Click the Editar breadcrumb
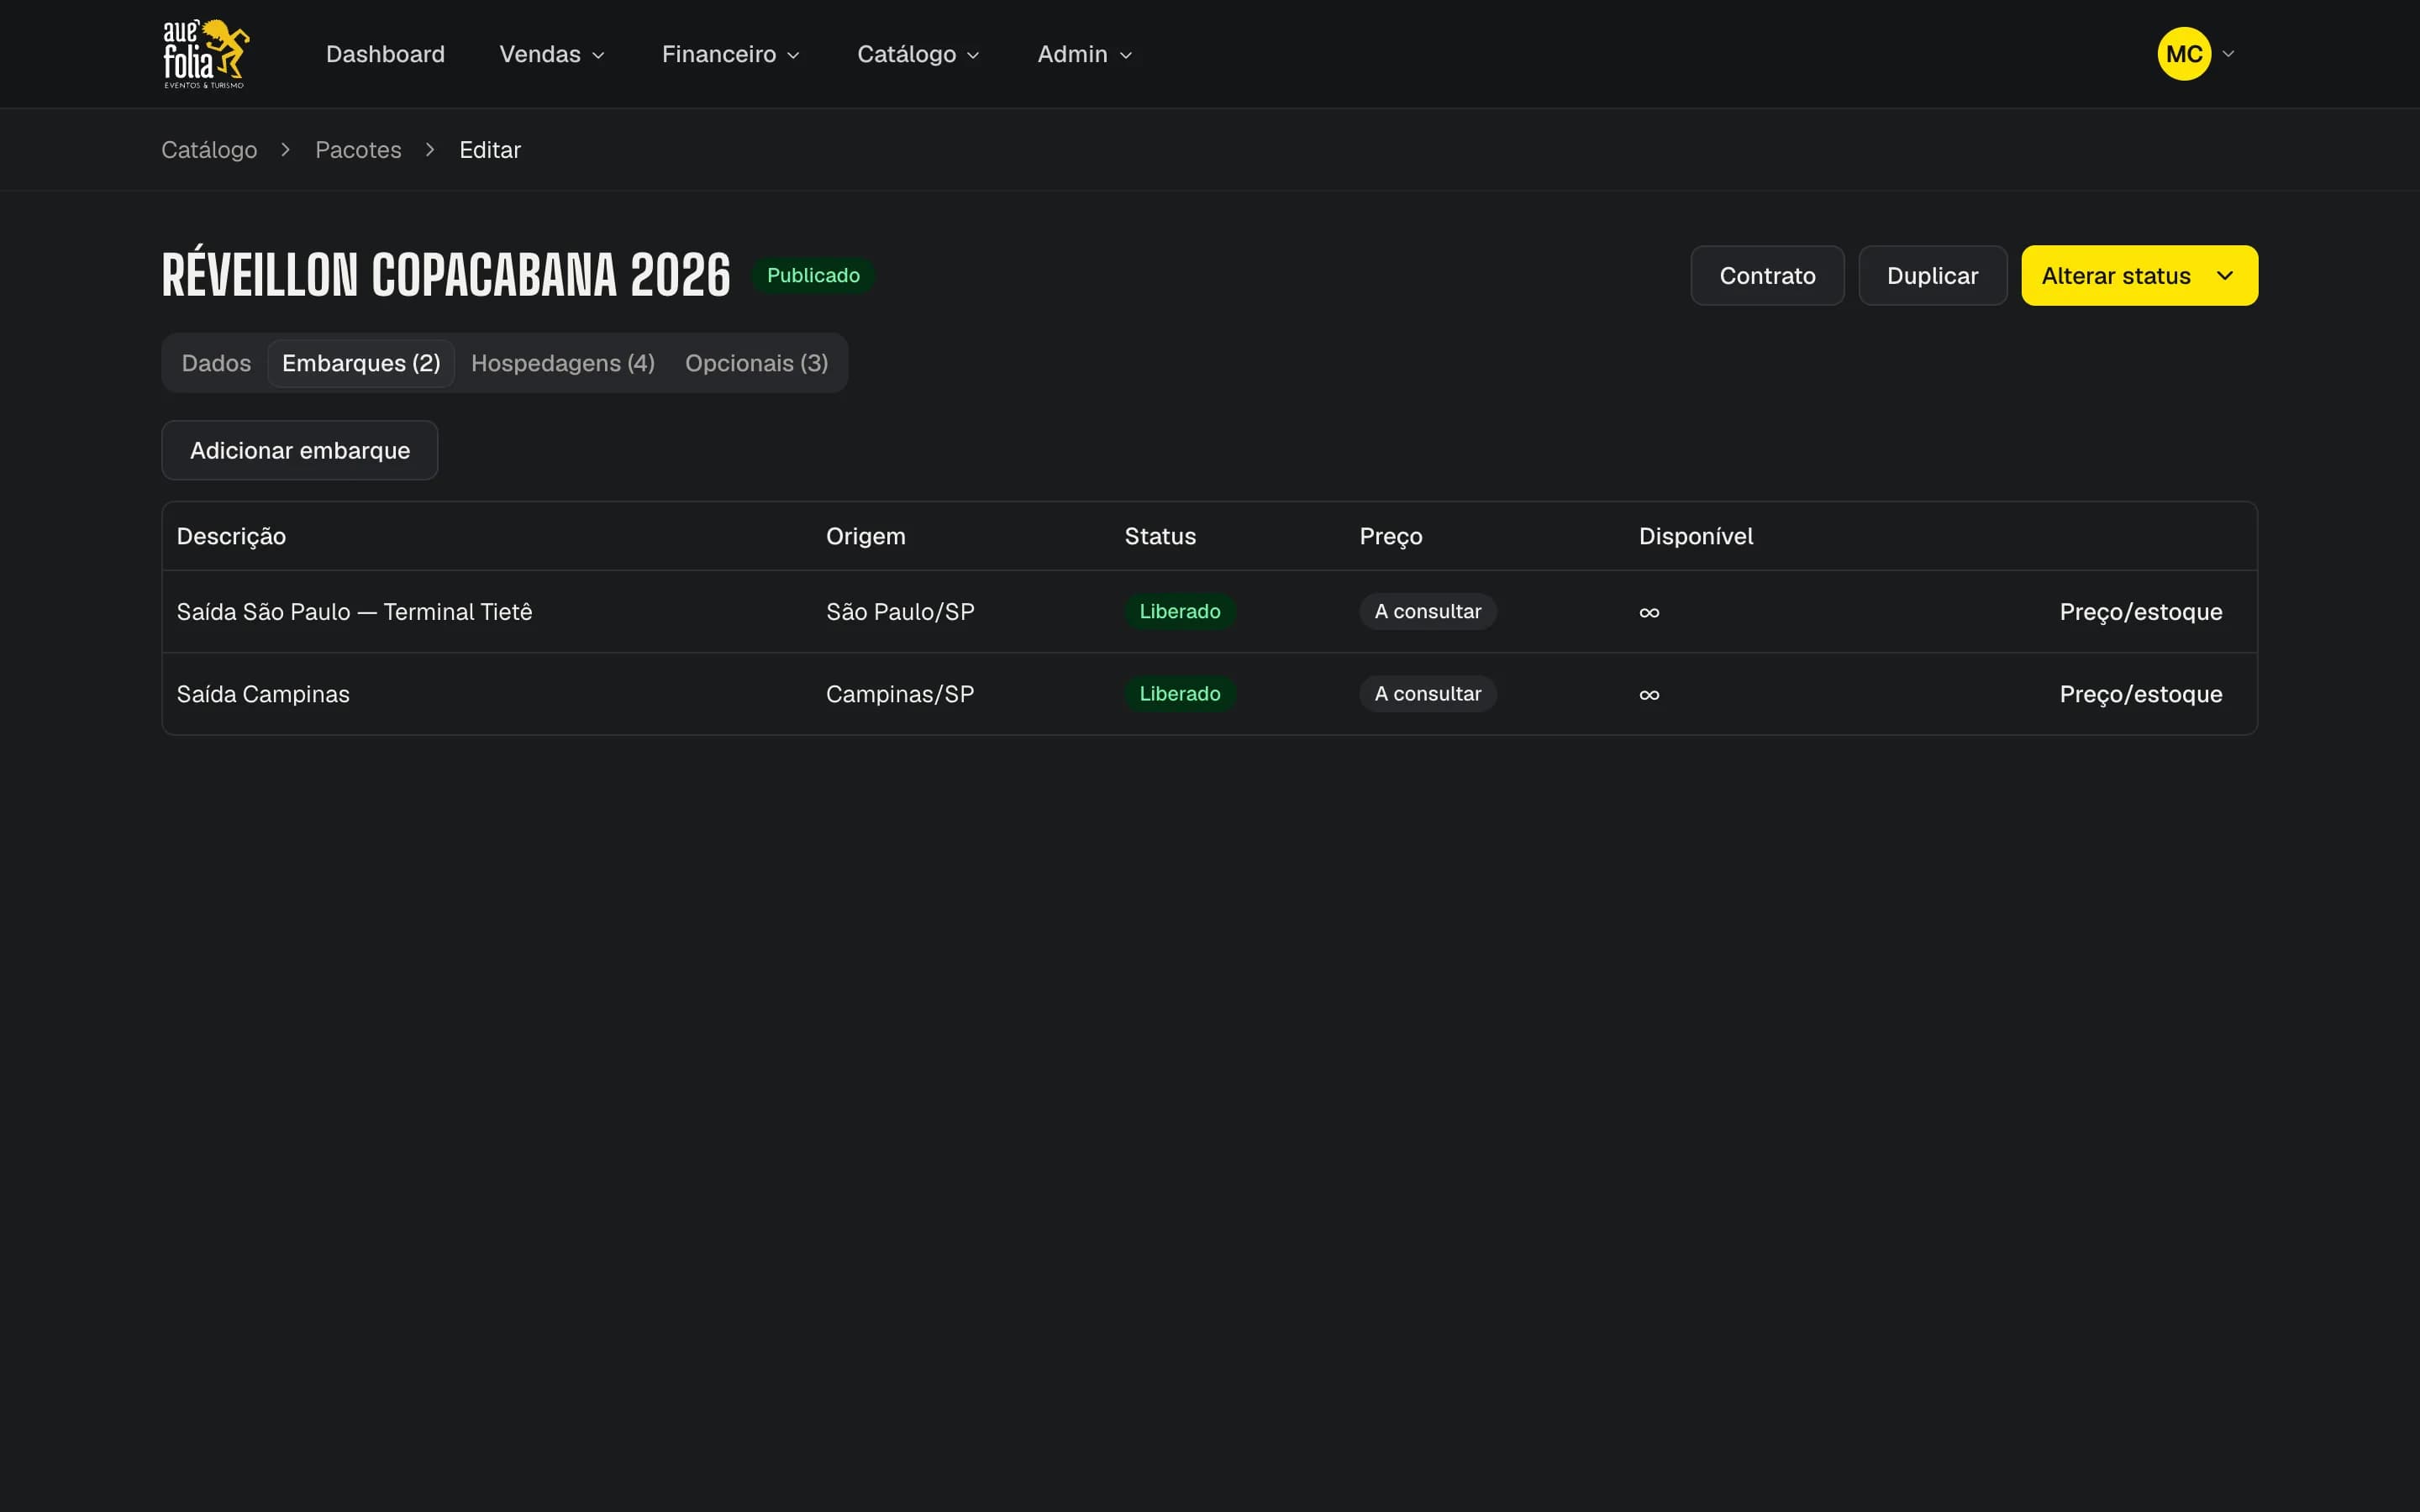 click(x=490, y=150)
